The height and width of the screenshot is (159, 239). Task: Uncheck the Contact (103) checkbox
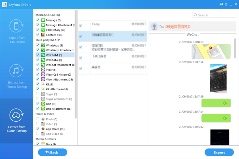pos(38,35)
